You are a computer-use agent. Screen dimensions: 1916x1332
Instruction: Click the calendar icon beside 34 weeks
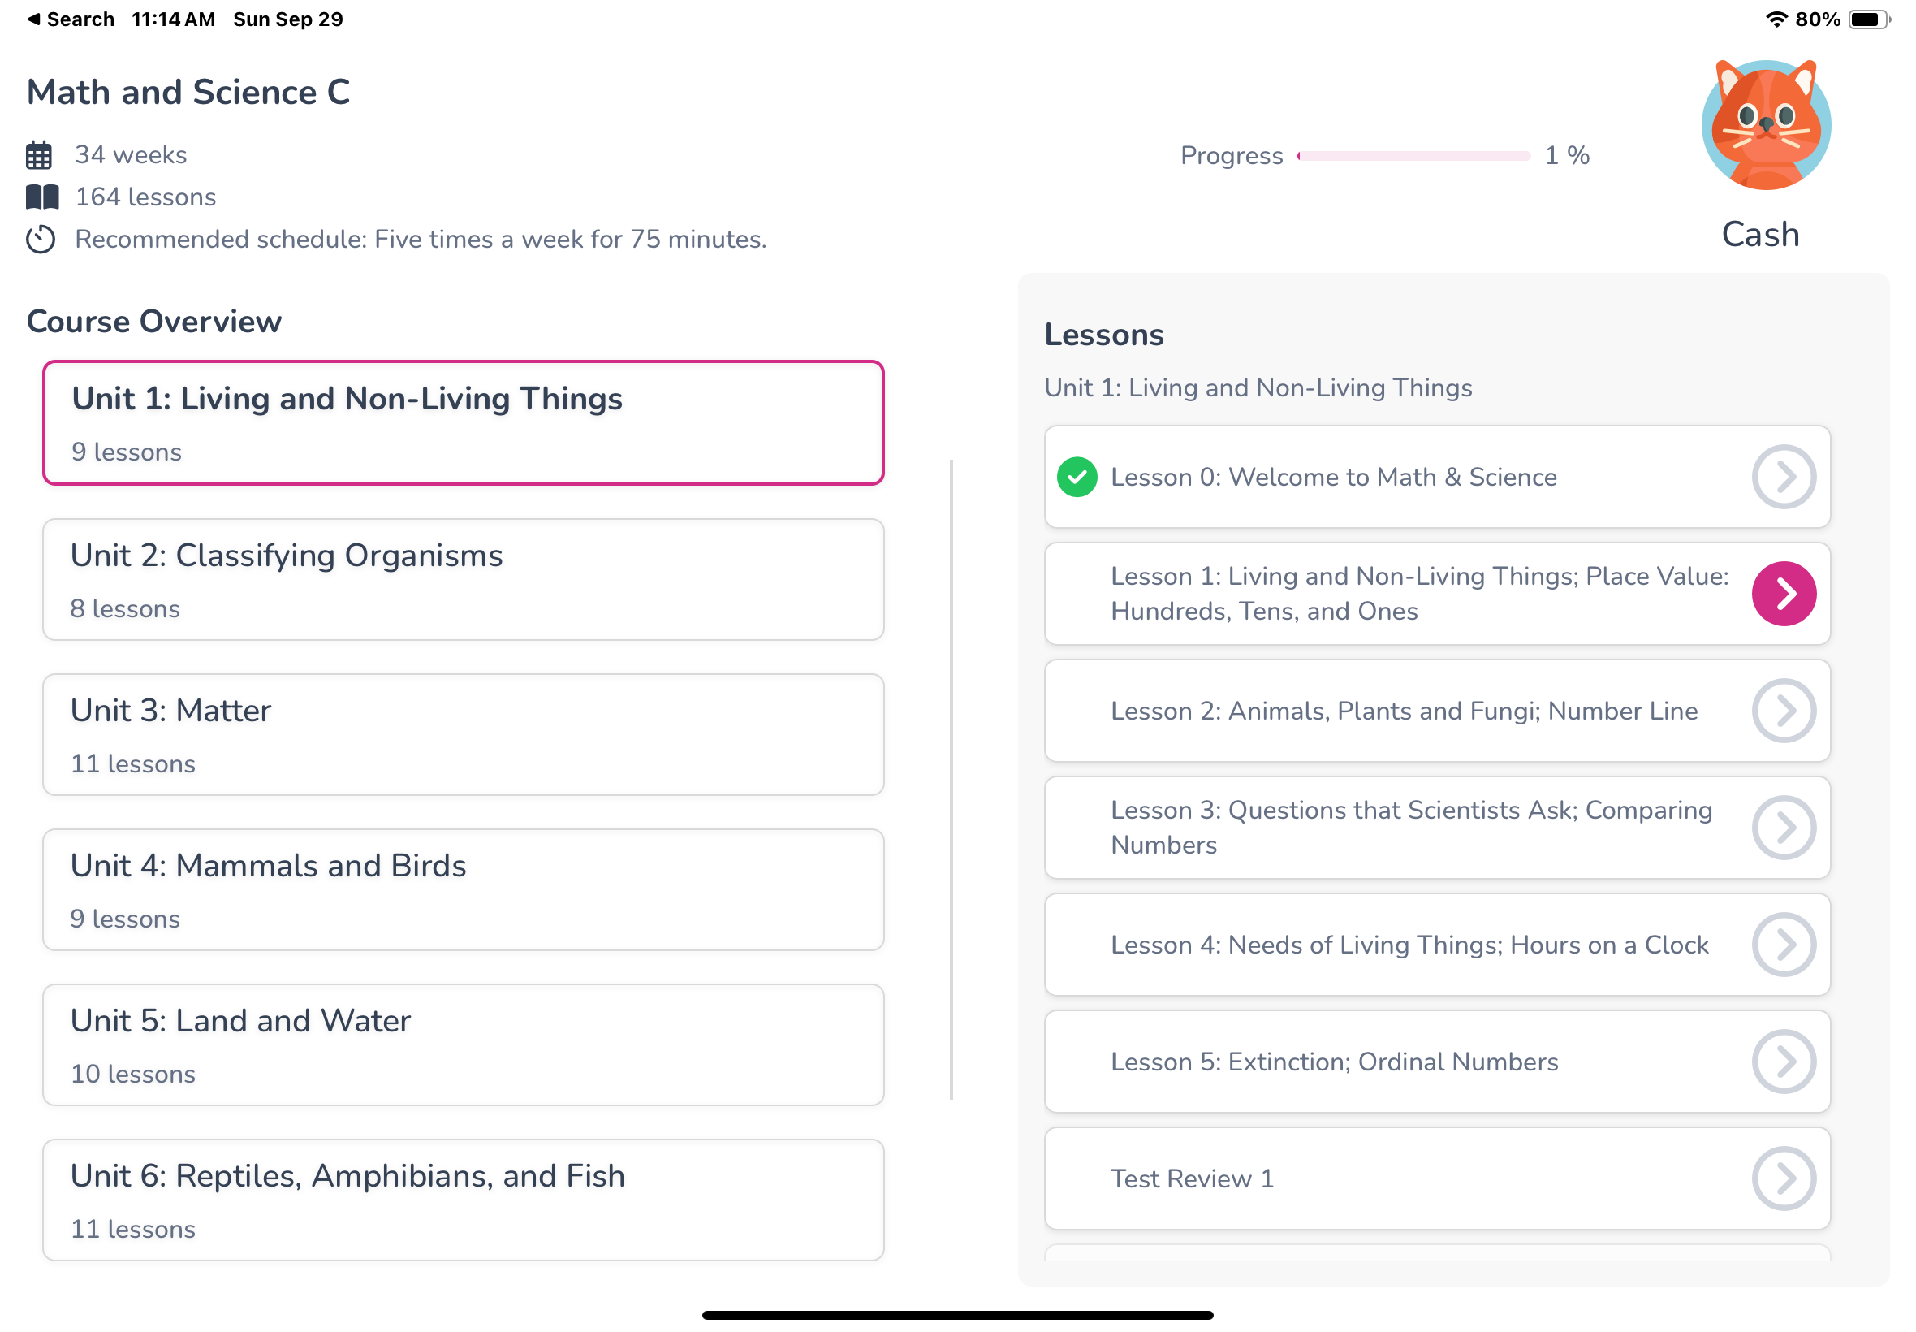pyautogui.click(x=39, y=155)
